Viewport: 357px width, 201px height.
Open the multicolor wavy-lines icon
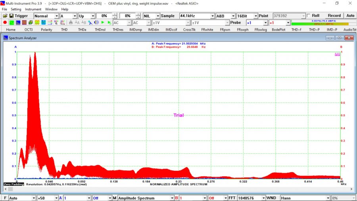click(x=50, y=23)
